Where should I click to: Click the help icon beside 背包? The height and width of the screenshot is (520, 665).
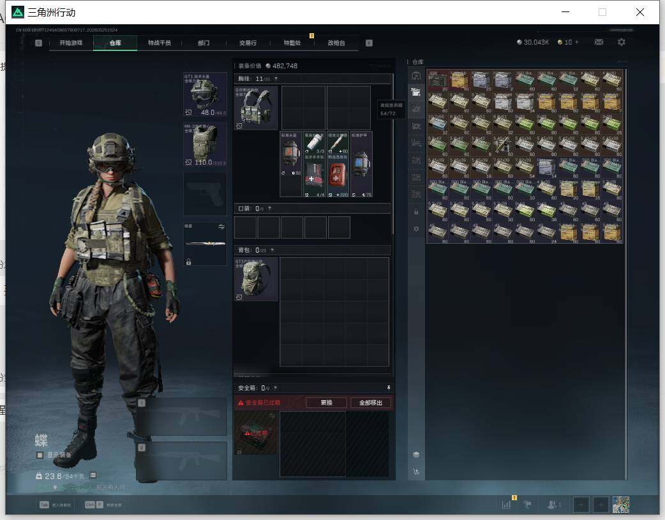pyautogui.click(x=272, y=250)
